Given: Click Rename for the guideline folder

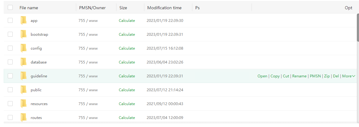Looking at the screenshot, I should [x=299, y=76].
